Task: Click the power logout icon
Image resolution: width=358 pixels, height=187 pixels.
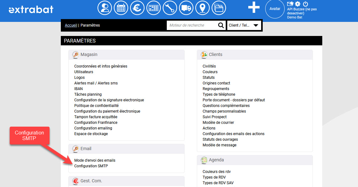Action: pos(305,4)
